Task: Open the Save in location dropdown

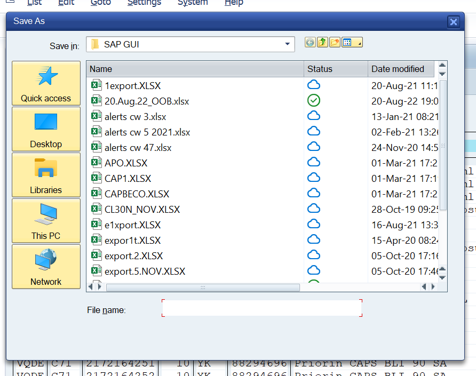Action: [287, 44]
